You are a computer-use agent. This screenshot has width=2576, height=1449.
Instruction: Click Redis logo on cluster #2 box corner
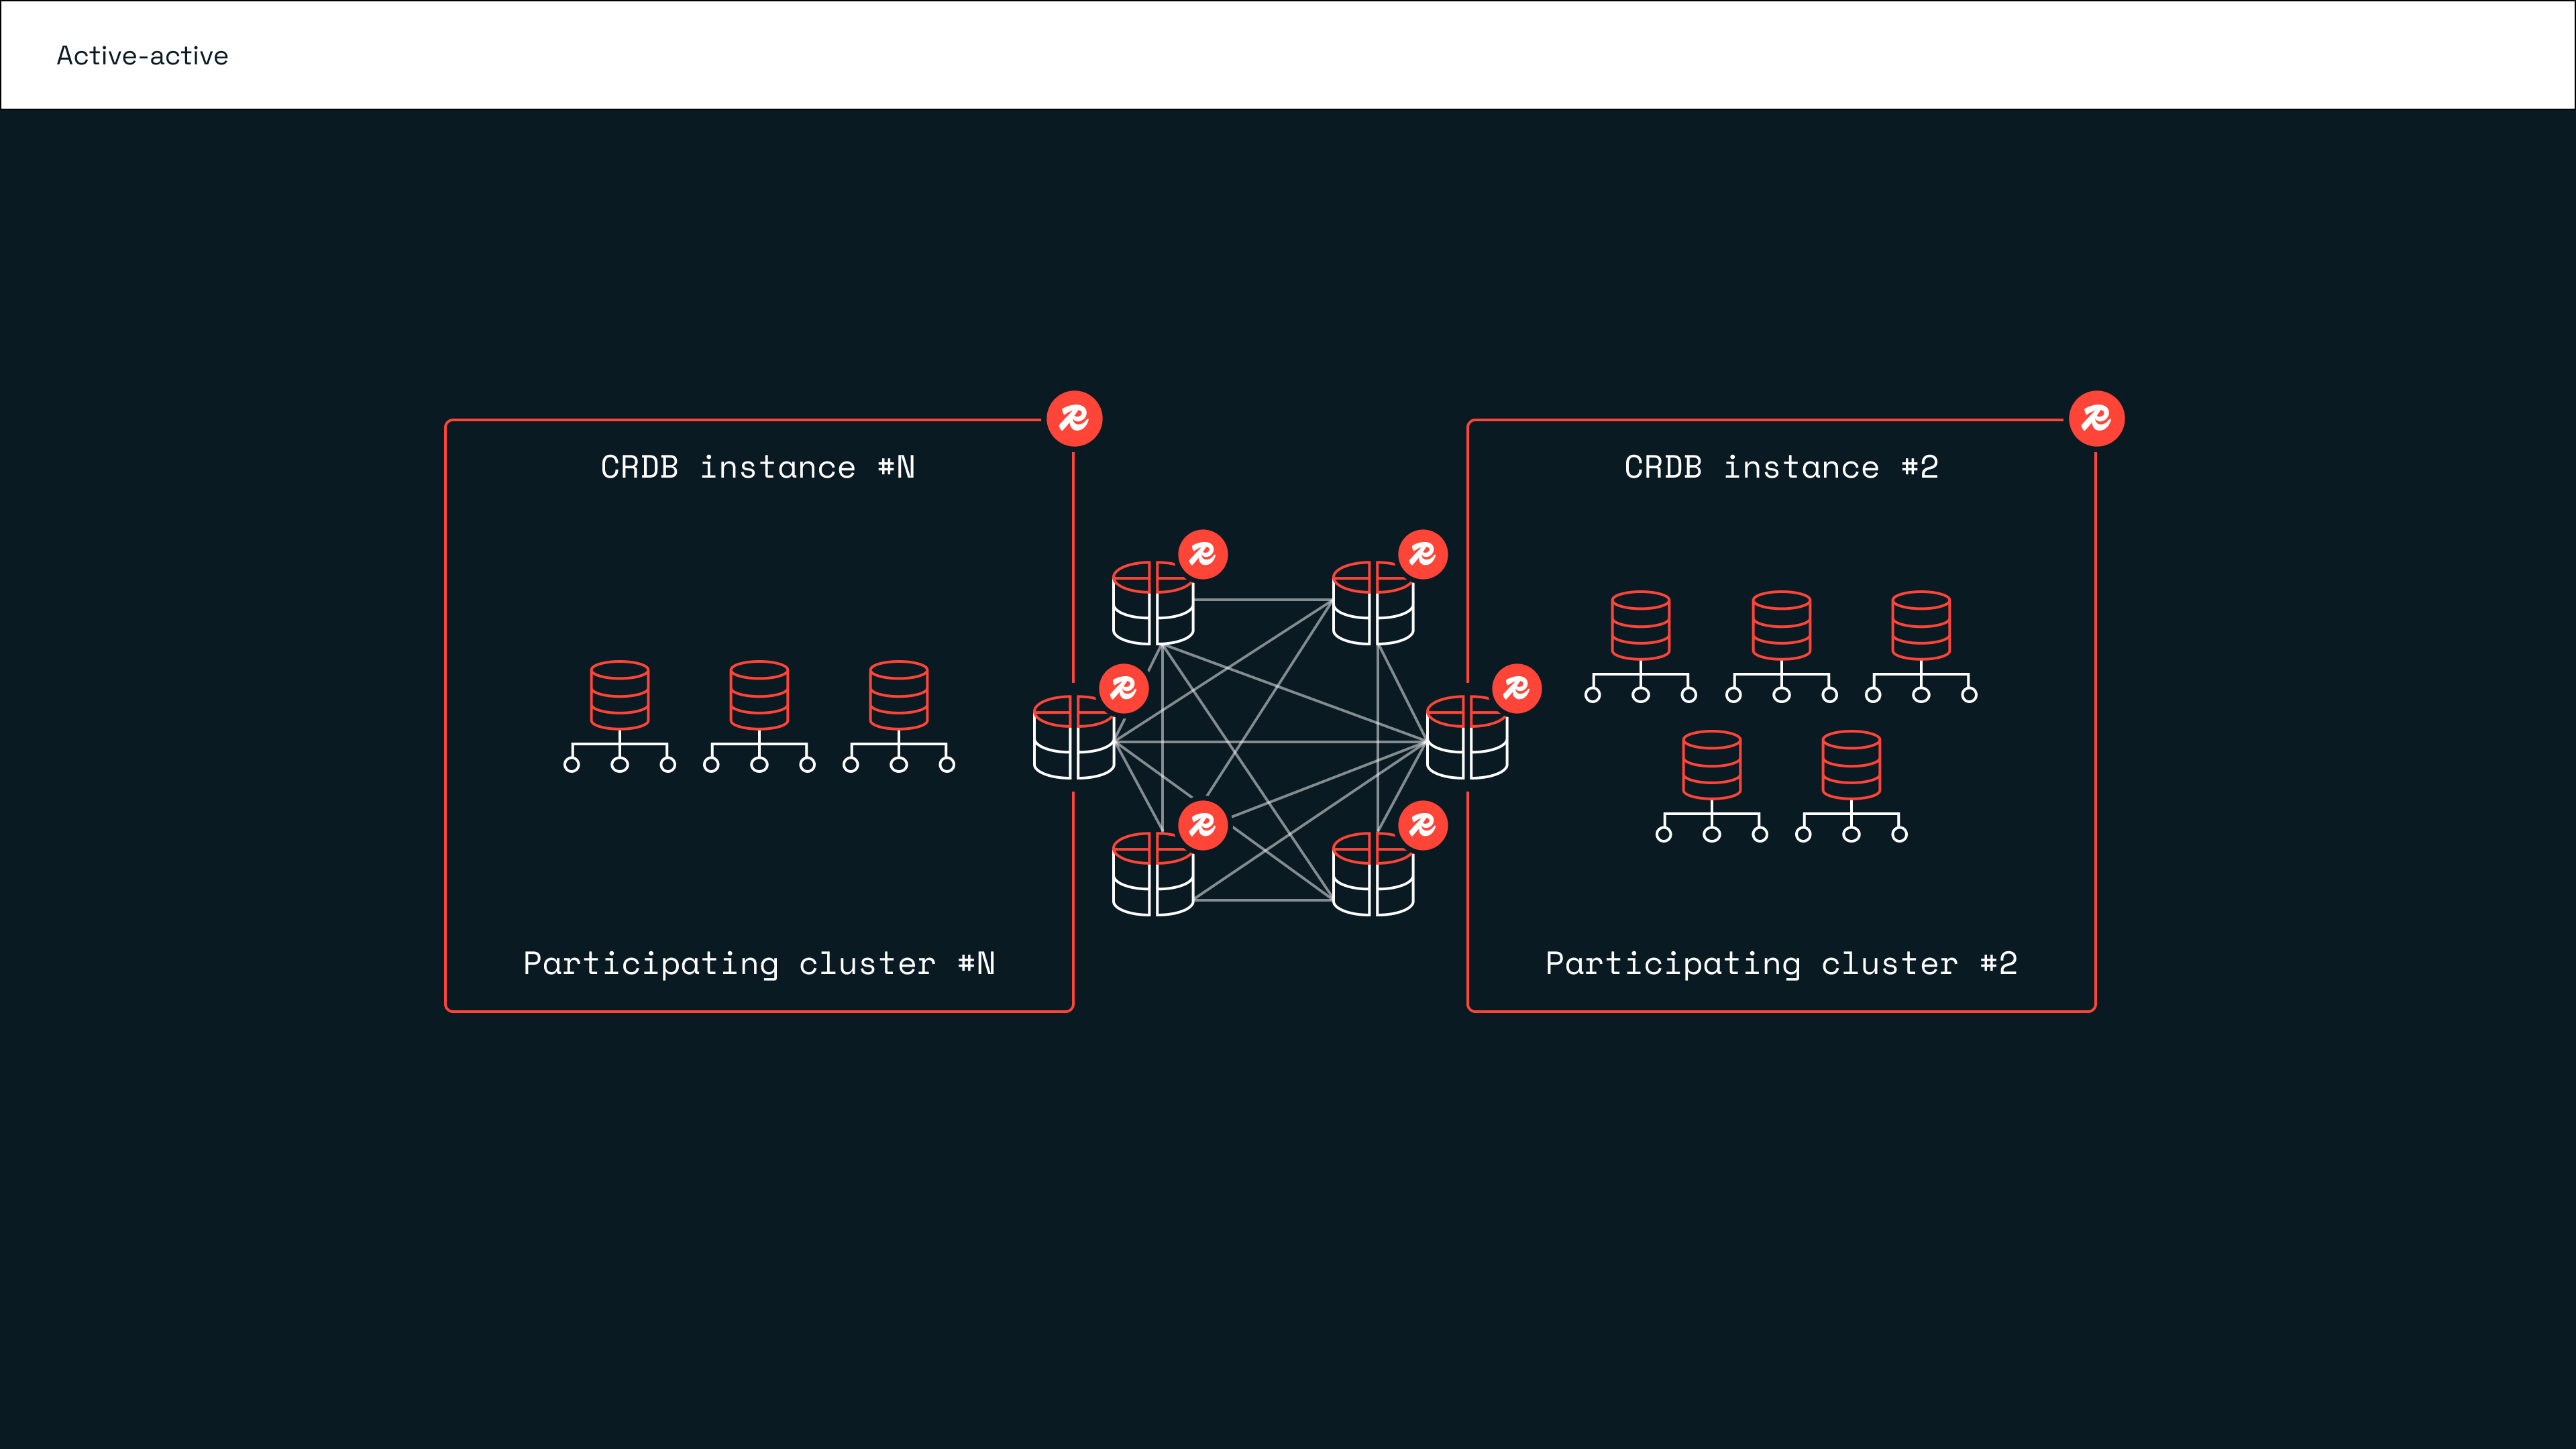coord(2096,418)
